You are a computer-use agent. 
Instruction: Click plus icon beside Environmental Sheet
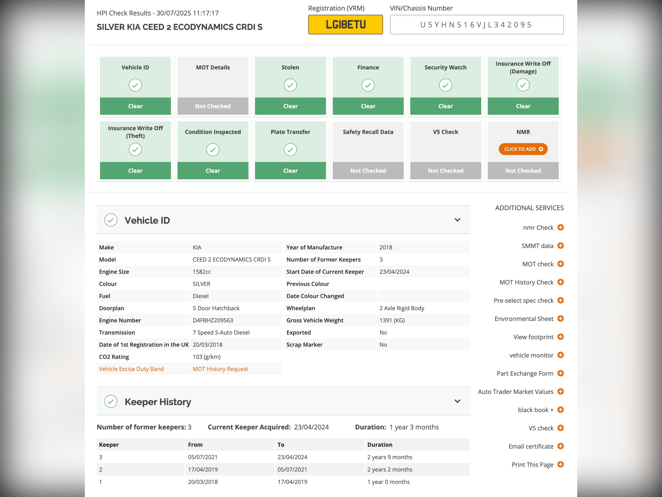[x=561, y=318]
